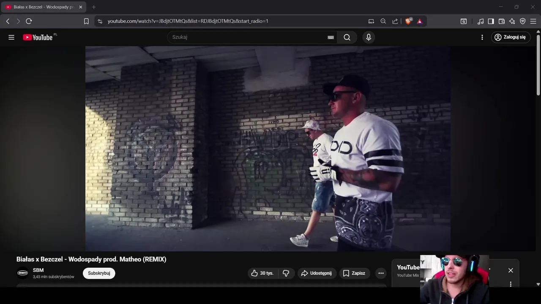Close the YouTube Mix playlist panel
Viewport: 541px width, 304px height.
pos(511,270)
